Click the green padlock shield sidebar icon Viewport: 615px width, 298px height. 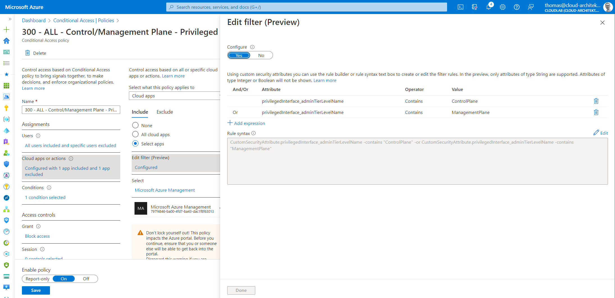tap(6, 265)
